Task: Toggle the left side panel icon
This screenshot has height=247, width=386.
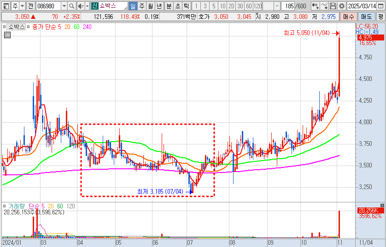Action: point(6,6)
